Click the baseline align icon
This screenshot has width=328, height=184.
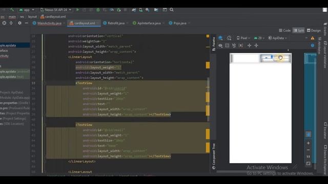[241, 45]
